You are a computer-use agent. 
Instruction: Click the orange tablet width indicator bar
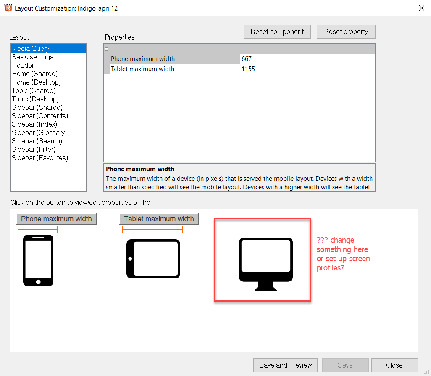pos(152,229)
